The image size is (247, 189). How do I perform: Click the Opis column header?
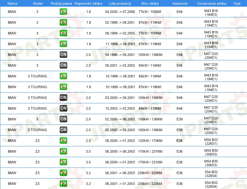click(x=237, y=3)
